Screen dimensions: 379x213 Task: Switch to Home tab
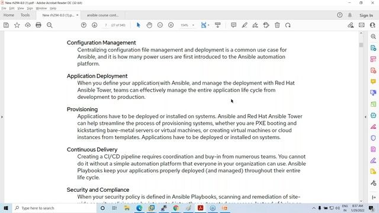click(x=9, y=15)
